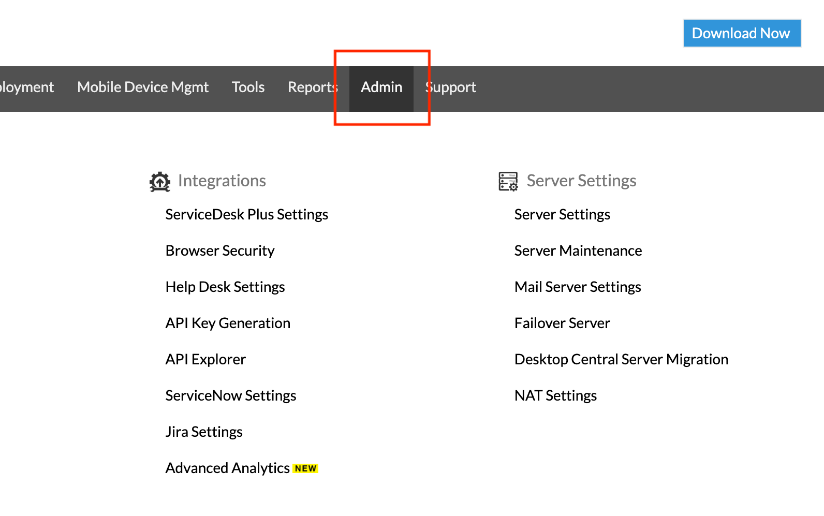Select Jira Settings

(204, 432)
